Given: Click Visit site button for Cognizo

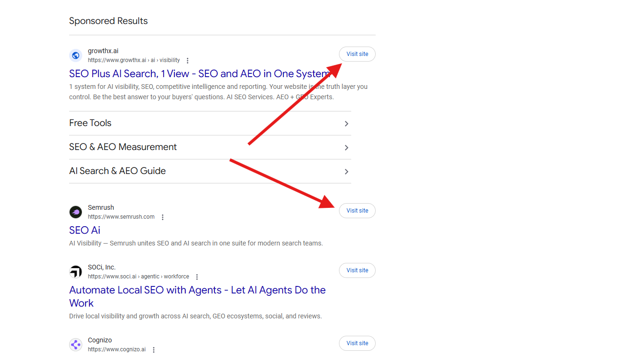Looking at the screenshot, I should click(357, 343).
